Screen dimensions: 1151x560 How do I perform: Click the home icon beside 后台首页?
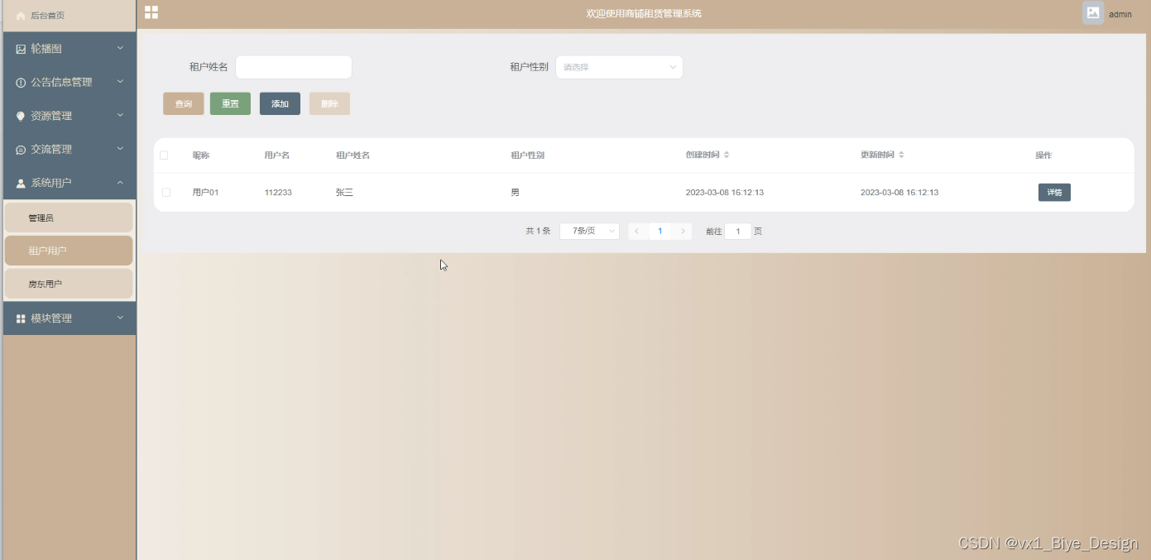click(x=21, y=16)
